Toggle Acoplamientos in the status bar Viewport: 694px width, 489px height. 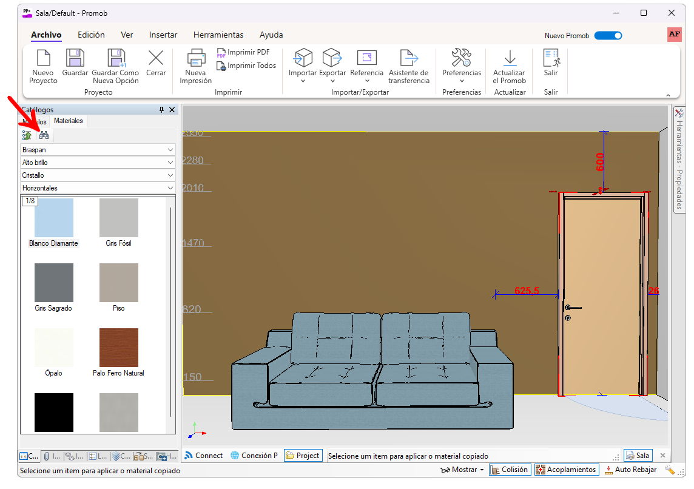point(565,470)
